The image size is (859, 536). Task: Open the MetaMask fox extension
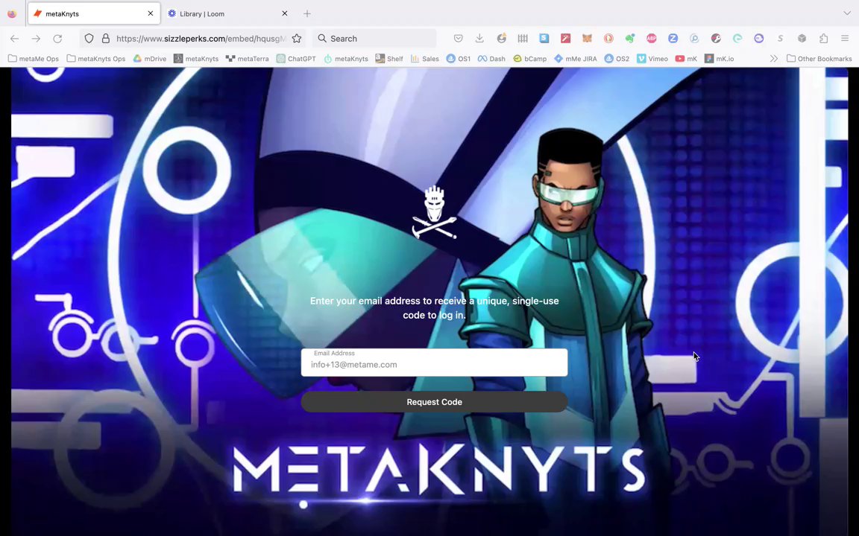click(x=587, y=38)
